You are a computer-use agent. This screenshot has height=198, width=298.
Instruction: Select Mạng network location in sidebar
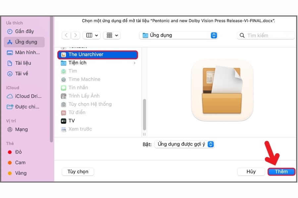pyautogui.click(x=21, y=129)
